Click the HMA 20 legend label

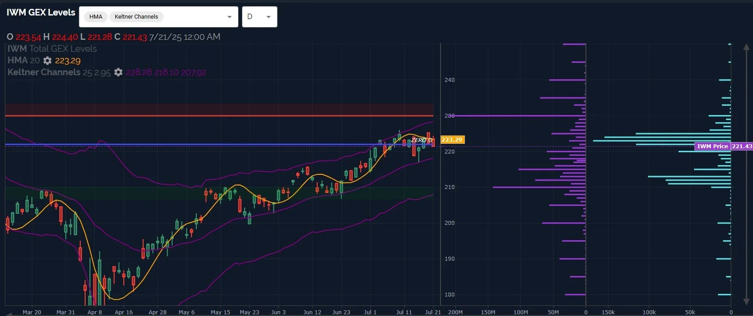pos(23,60)
